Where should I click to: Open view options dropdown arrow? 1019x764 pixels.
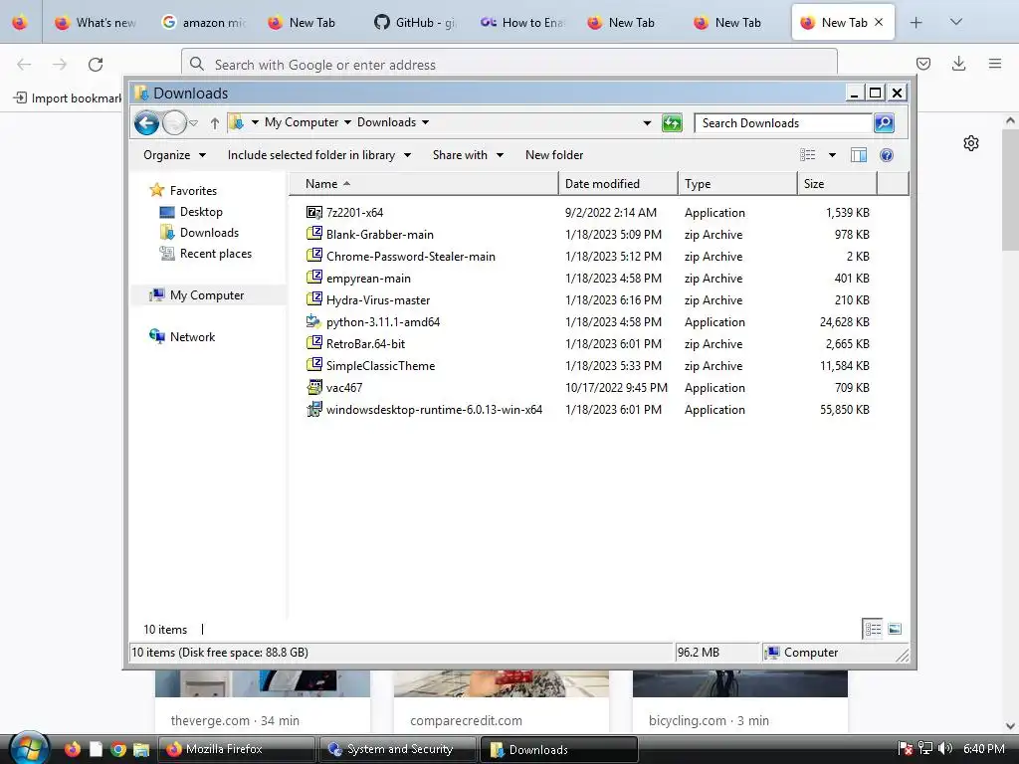(x=832, y=154)
